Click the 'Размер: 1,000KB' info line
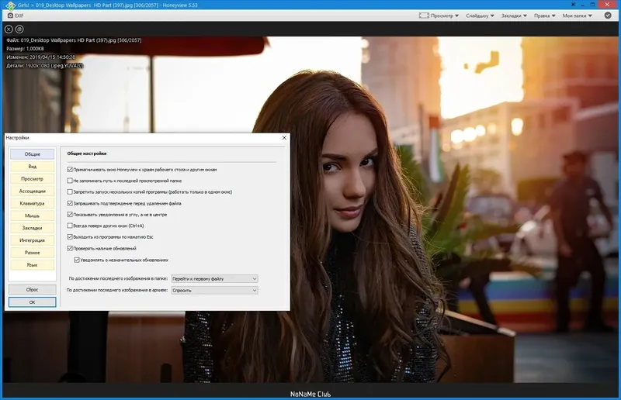Image resolution: width=621 pixels, height=400 pixels. coord(25,49)
